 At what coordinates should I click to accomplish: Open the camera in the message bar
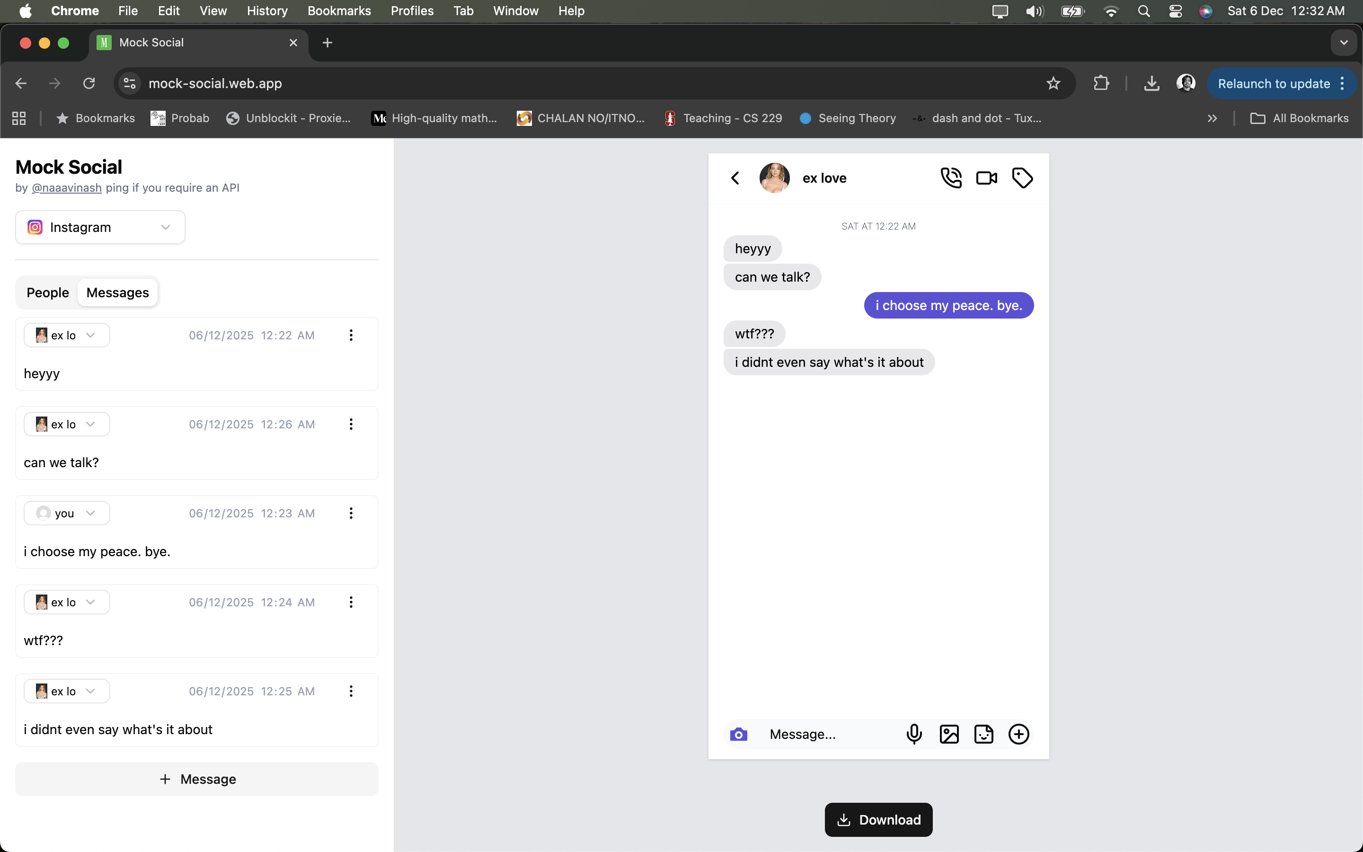[738, 734]
